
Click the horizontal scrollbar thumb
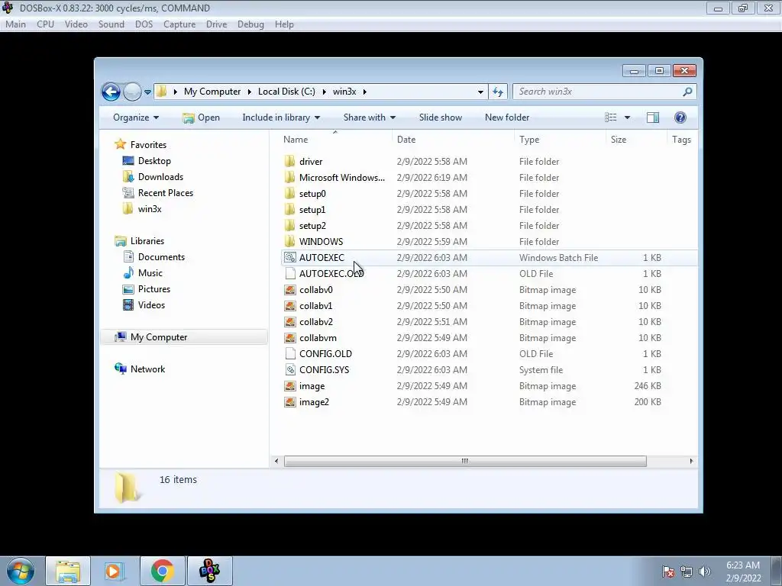465,461
